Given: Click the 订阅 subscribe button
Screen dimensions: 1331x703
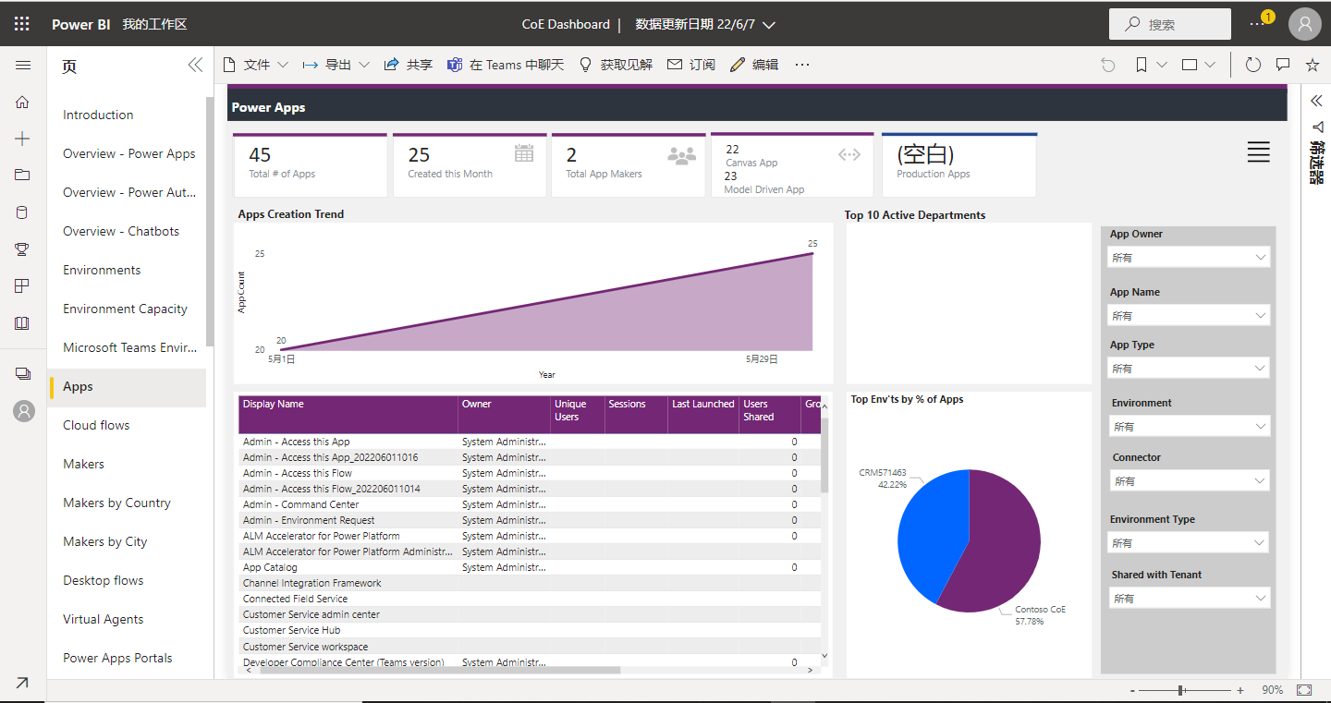Looking at the screenshot, I should coord(691,65).
